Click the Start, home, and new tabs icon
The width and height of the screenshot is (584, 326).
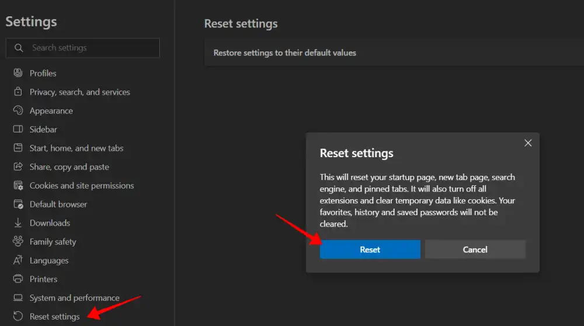click(18, 148)
